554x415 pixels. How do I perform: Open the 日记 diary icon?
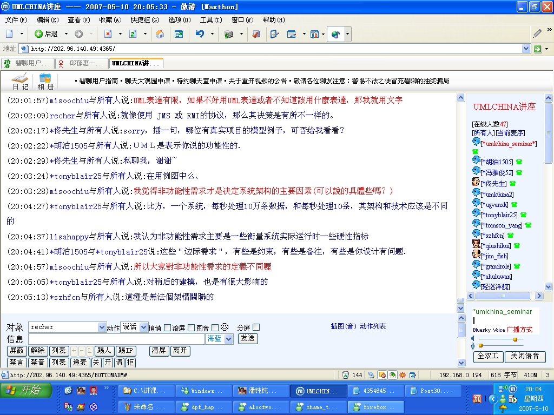(x=20, y=82)
